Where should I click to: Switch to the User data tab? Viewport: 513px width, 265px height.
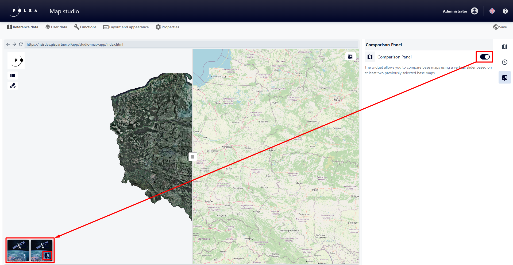[56, 27]
